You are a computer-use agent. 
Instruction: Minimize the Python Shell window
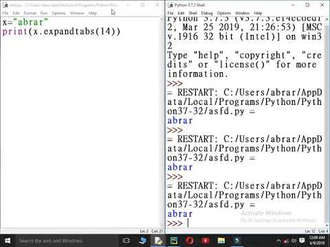pos(293,5)
